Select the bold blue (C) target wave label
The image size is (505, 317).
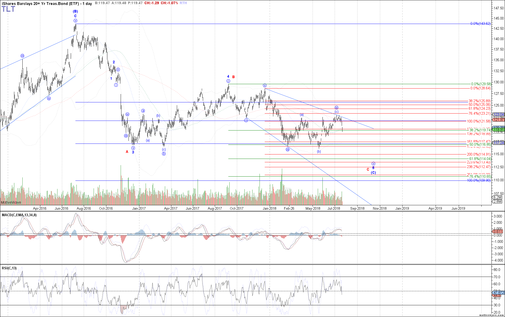click(373, 173)
